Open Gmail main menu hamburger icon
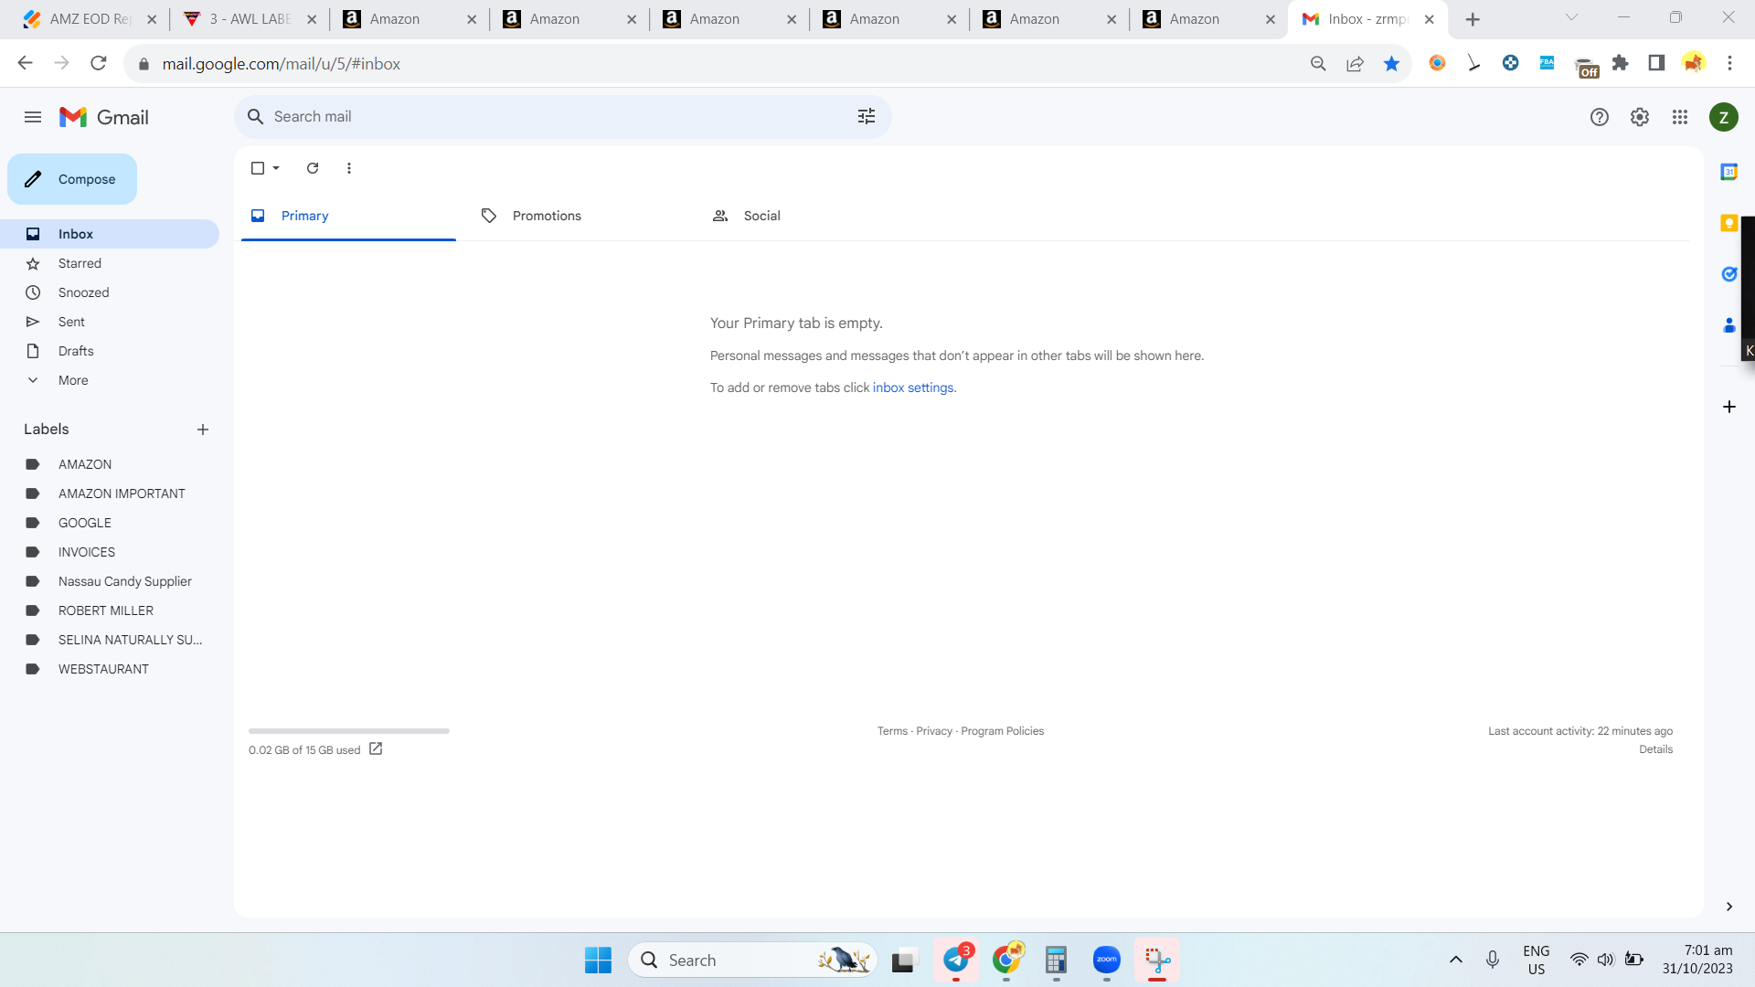 [x=33, y=117]
